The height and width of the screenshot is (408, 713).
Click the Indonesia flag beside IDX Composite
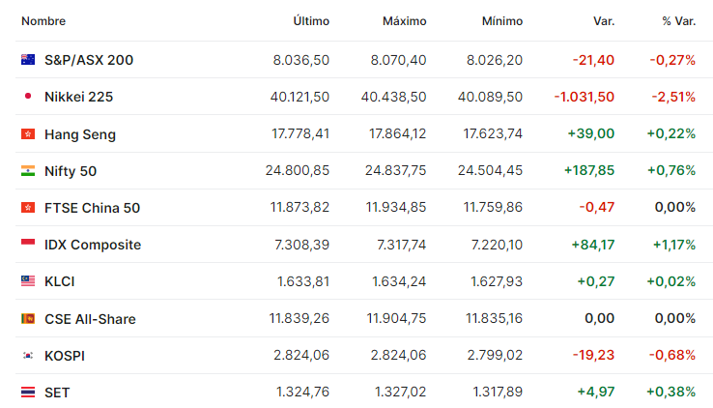point(28,244)
